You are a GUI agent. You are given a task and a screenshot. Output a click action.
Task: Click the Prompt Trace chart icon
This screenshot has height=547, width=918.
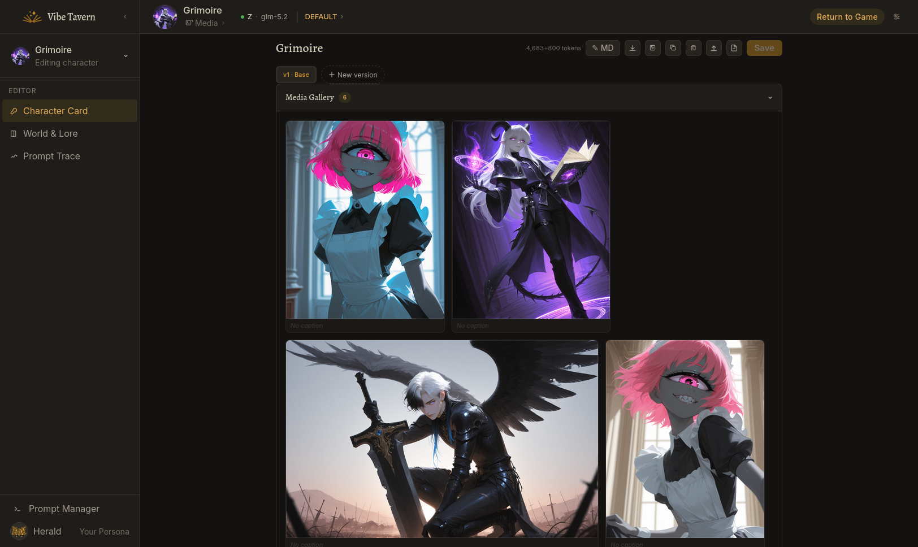tap(14, 157)
